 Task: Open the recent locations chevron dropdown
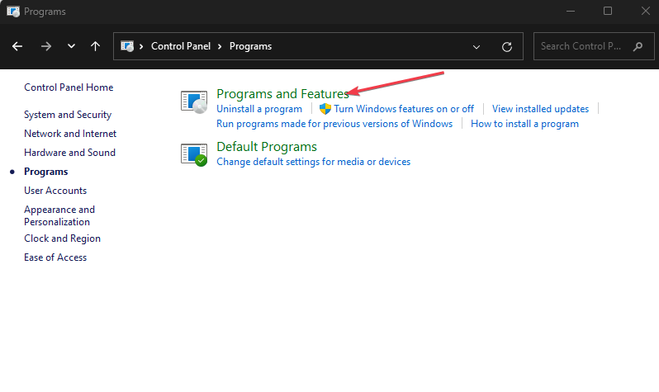pyautogui.click(x=71, y=46)
